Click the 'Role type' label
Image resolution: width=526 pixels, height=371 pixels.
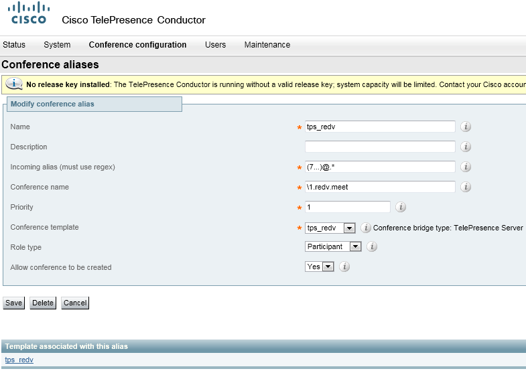pos(26,247)
